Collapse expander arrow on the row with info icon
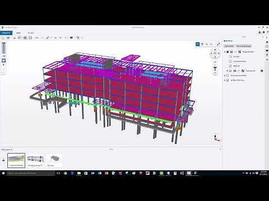 click(x=228, y=71)
